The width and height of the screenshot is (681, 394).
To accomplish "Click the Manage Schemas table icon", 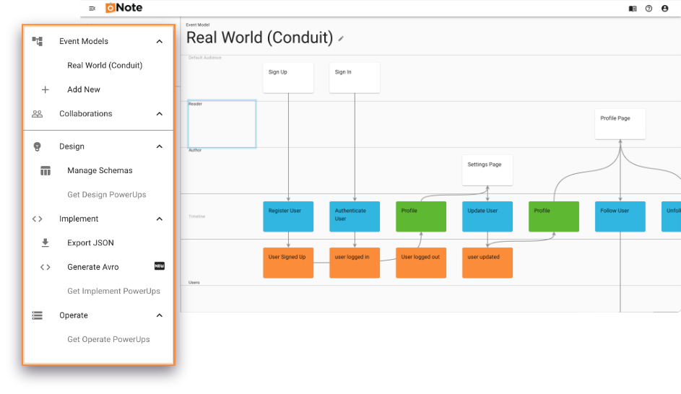I will 45,171.
